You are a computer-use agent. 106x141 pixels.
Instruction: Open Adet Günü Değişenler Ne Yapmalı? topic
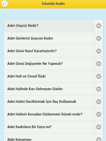coord(49,64)
